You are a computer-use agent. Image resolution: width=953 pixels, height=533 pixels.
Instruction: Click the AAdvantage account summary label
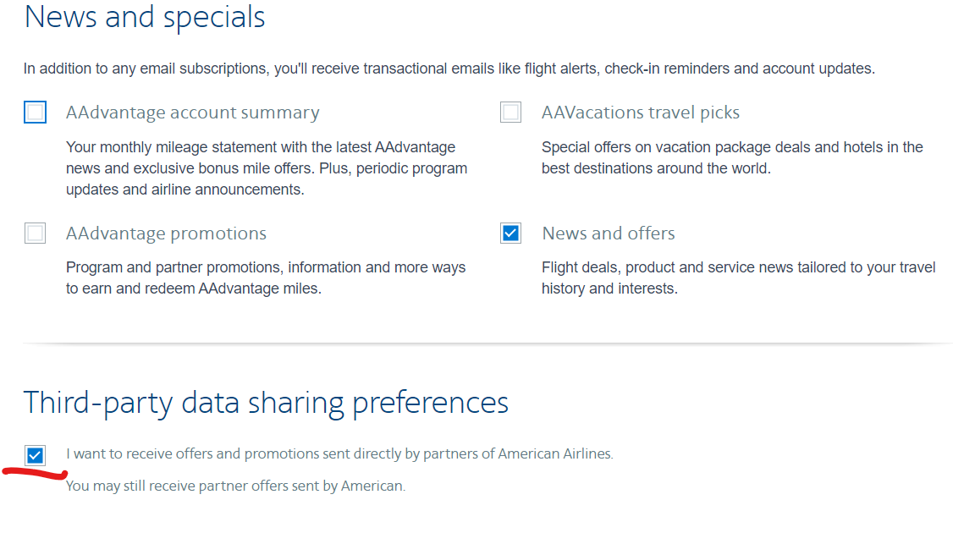point(193,113)
